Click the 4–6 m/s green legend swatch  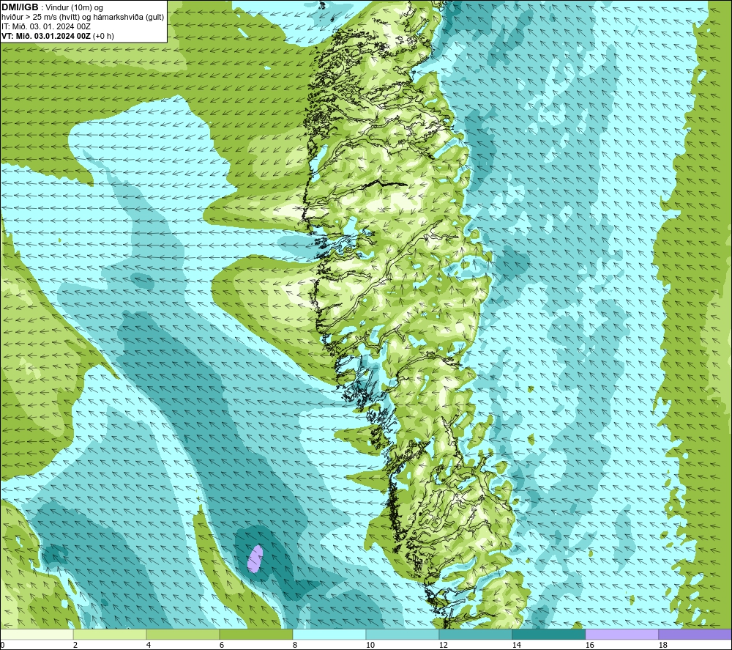[x=183, y=634]
